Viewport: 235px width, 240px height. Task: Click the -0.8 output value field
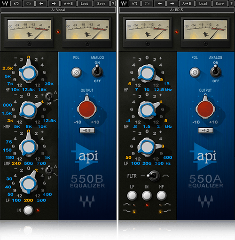87,131
